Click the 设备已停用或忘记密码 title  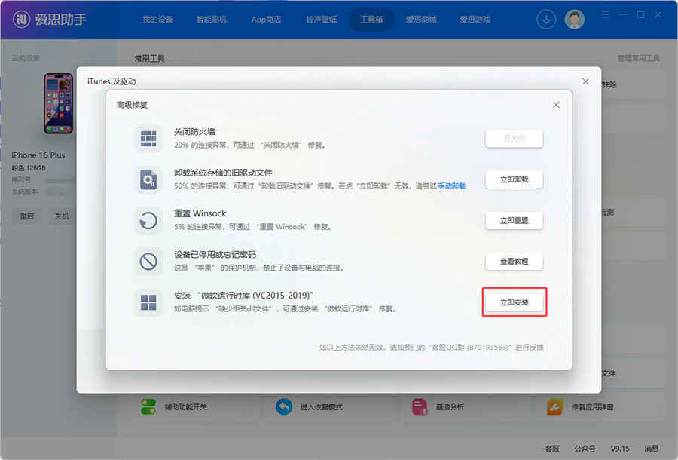[x=215, y=254]
